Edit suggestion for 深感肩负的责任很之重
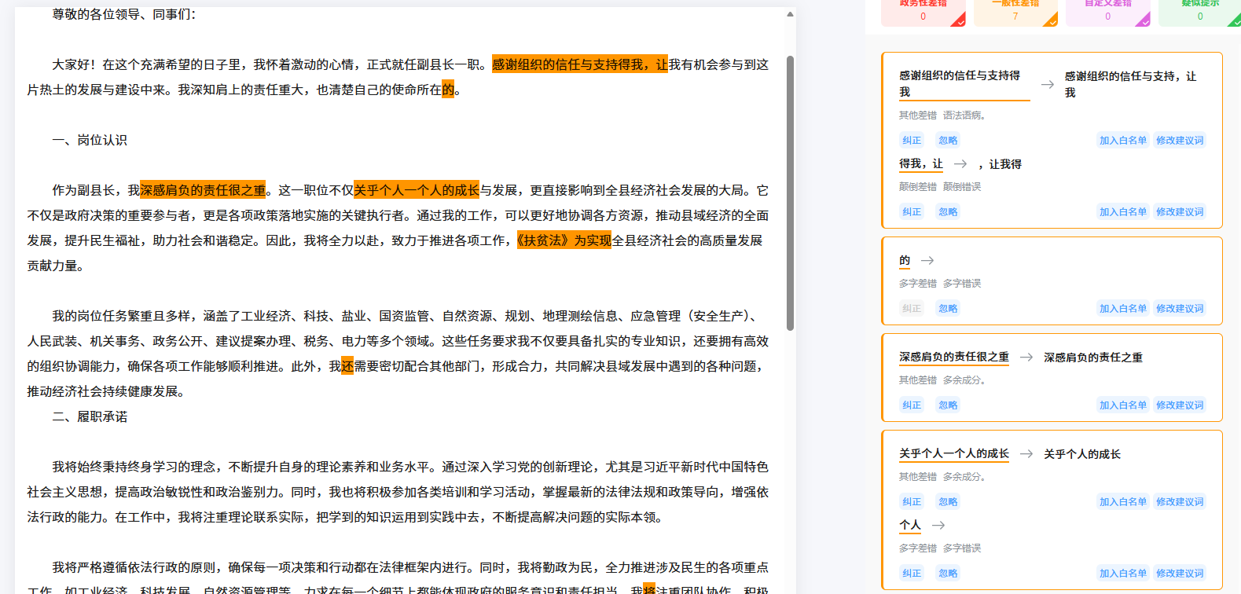1241x594 pixels. pos(1179,405)
